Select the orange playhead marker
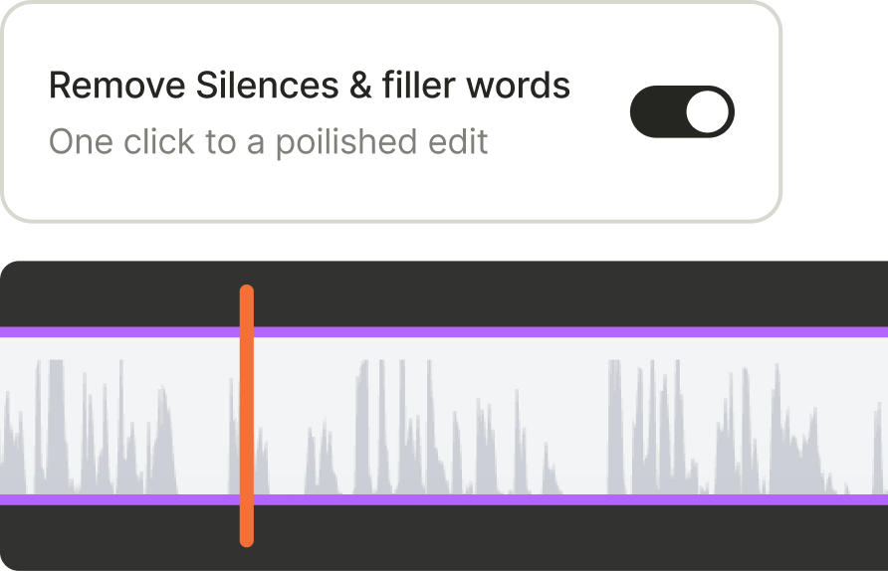Viewport: 888px width, 571px height. coord(247,416)
